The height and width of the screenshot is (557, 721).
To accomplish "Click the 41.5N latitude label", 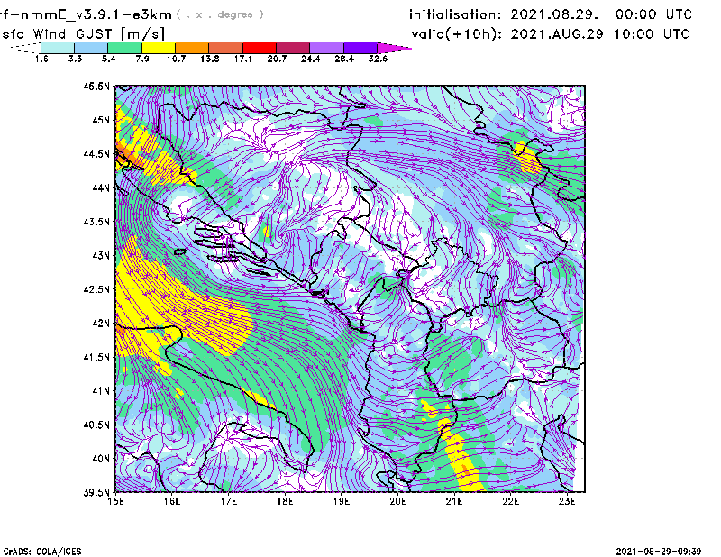I will point(96,357).
